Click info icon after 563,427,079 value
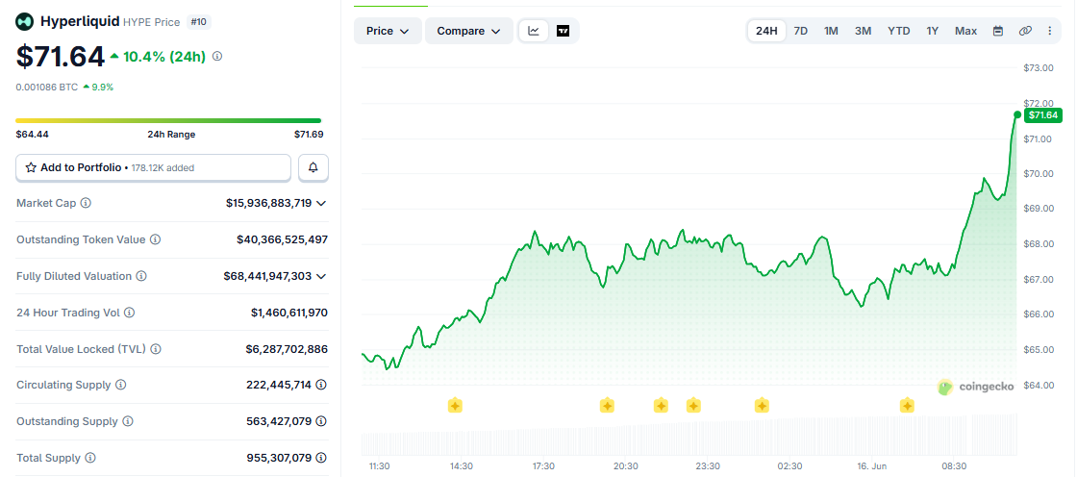This screenshot has height=477, width=1077. click(x=321, y=421)
